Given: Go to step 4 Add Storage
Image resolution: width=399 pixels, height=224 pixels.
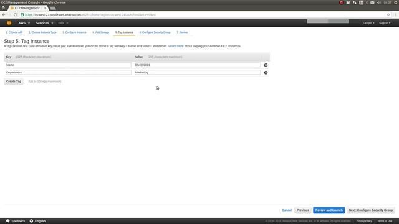Looking at the screenshot, I should (101, 32).
